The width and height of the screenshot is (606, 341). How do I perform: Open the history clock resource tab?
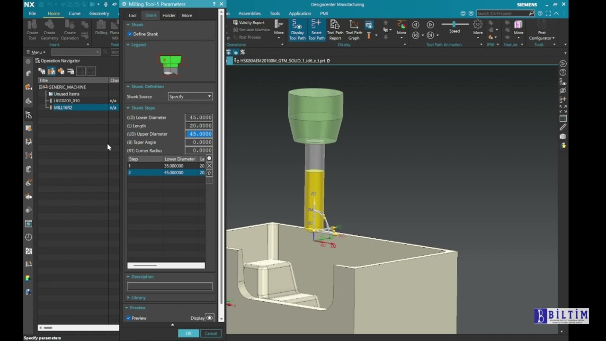click(x=28, y=237)
